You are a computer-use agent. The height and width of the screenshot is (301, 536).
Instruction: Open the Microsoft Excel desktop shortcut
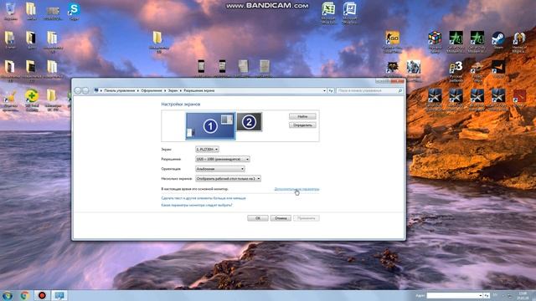pos(328,13)
